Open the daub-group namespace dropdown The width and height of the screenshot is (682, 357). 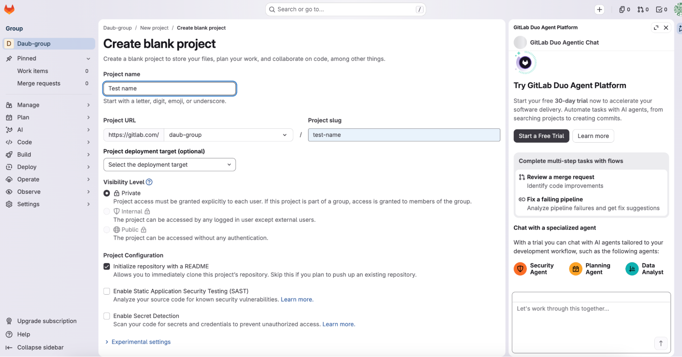pos(228,135)
